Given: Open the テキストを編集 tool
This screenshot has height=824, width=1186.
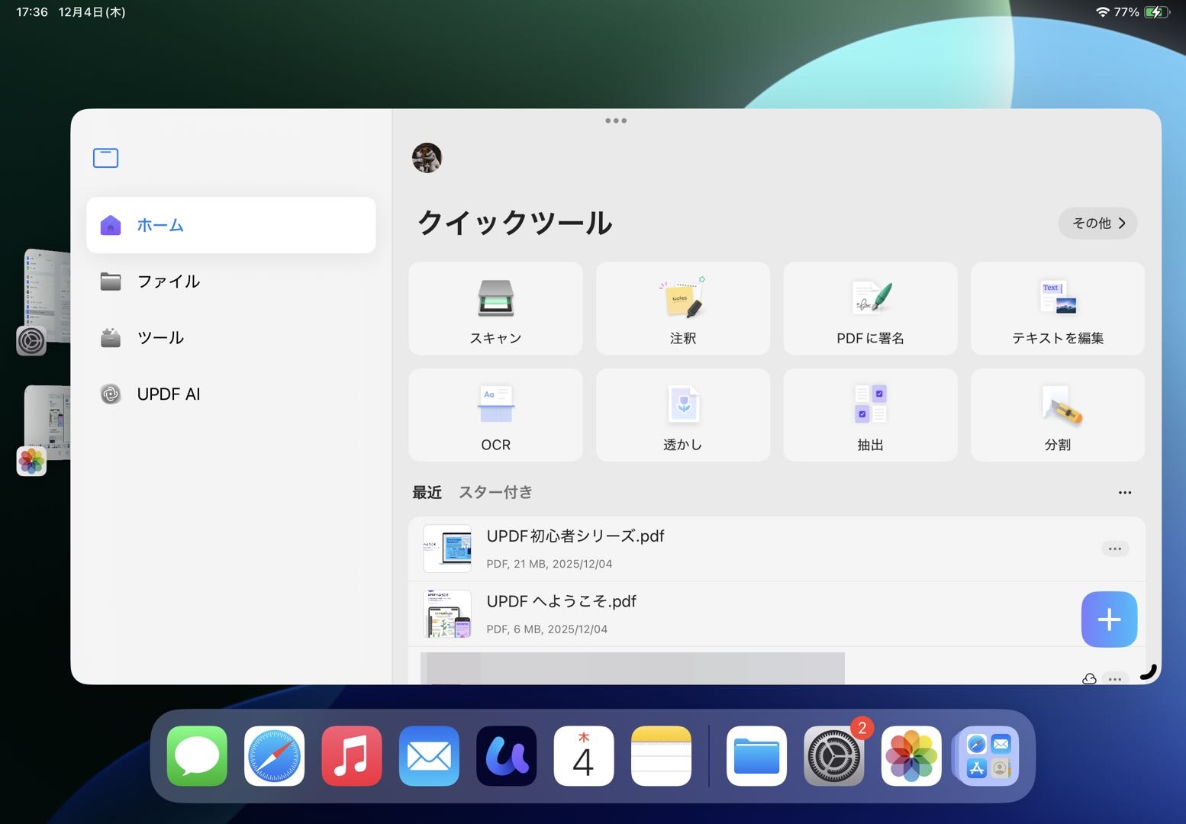Looking at the screenshot, I should click(1058, 308).
